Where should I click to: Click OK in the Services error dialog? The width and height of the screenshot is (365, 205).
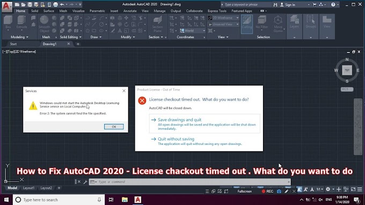(114, 127)
